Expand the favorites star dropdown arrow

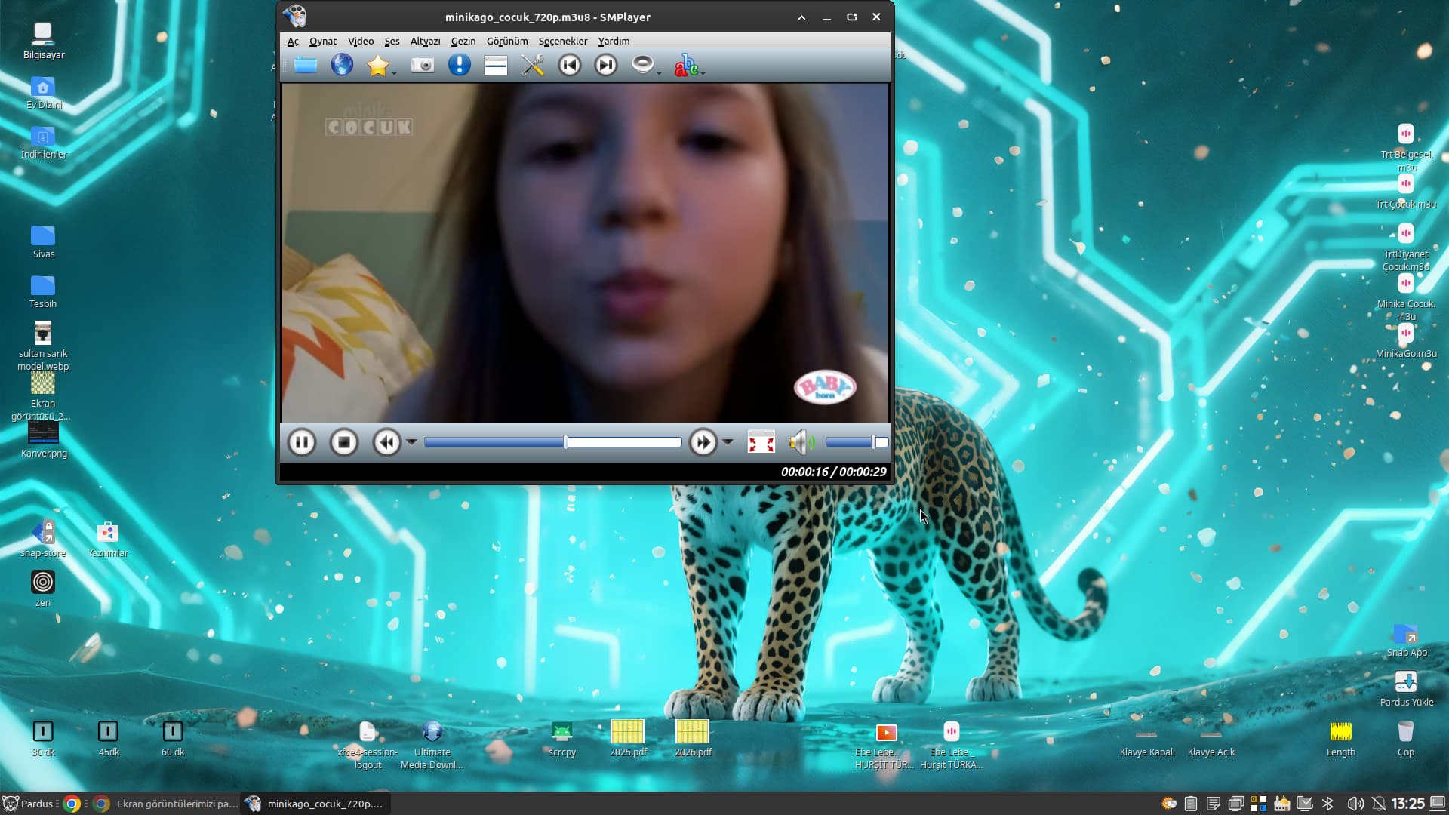395,72
